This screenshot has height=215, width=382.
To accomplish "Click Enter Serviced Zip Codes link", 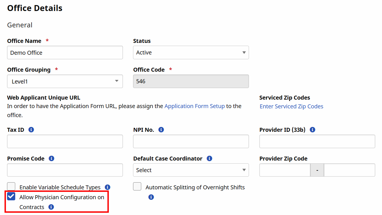I will click(x=291, y=106).
